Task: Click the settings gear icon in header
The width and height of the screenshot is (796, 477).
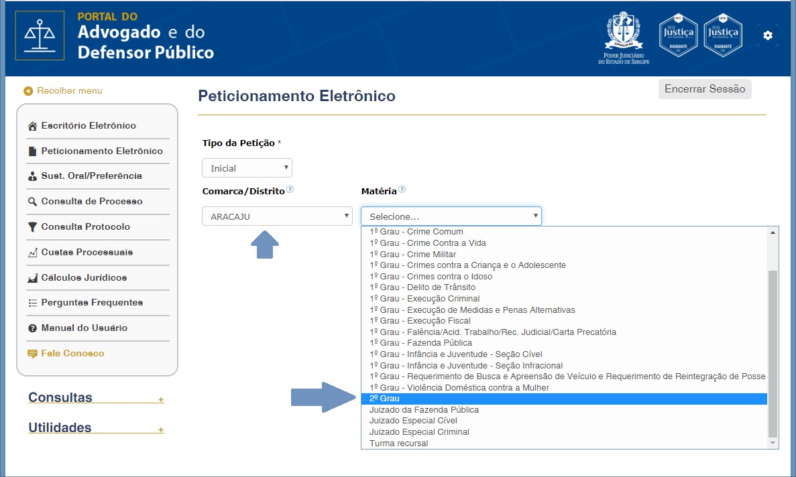Action: (x=768, y=36)
